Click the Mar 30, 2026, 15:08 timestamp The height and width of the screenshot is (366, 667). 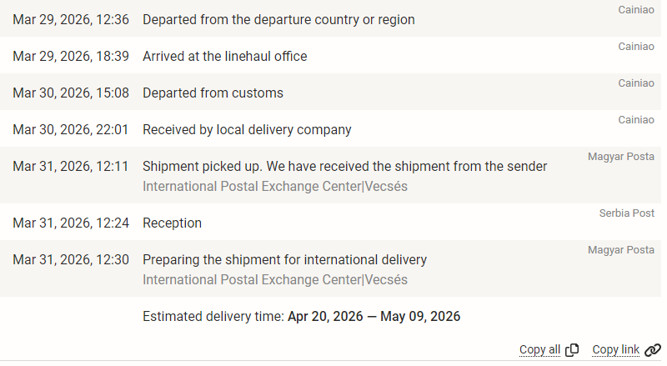[71, 93]
